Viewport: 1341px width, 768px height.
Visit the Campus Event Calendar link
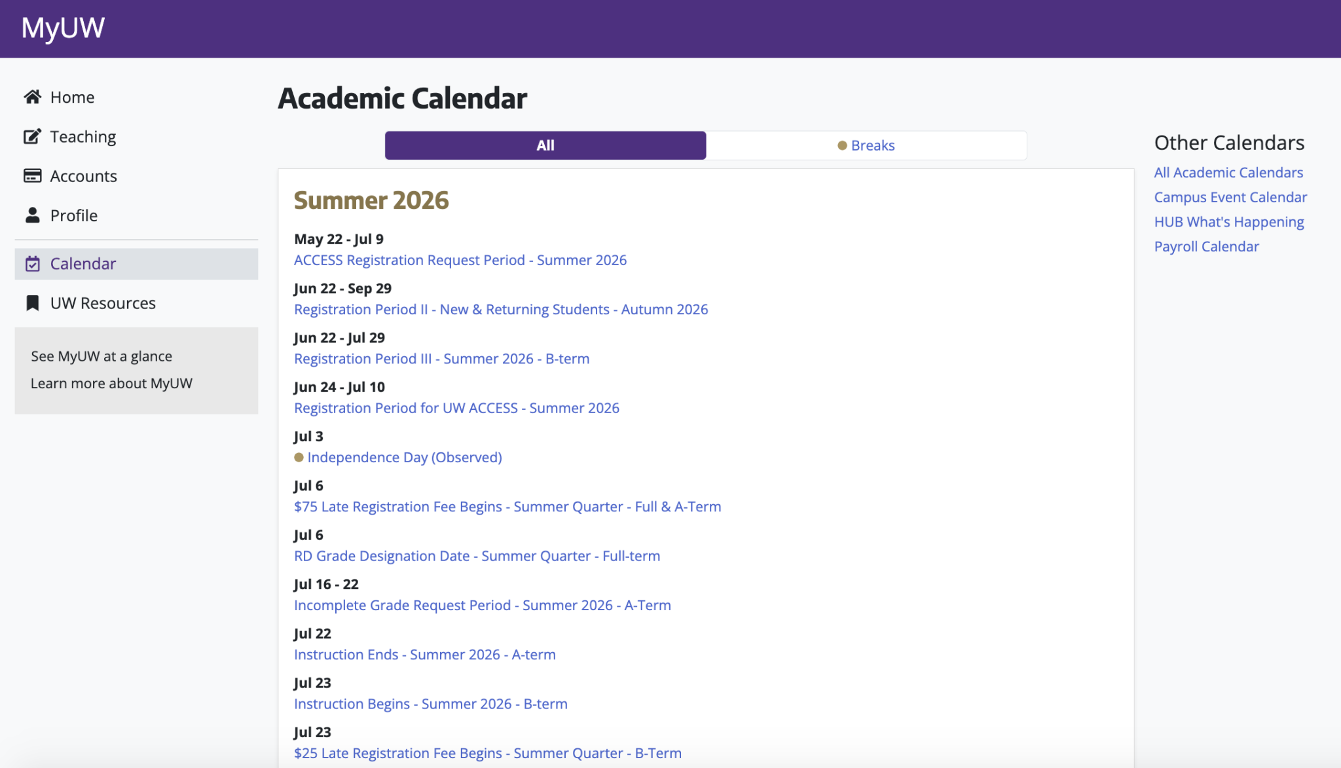(x=1230, y=198)
